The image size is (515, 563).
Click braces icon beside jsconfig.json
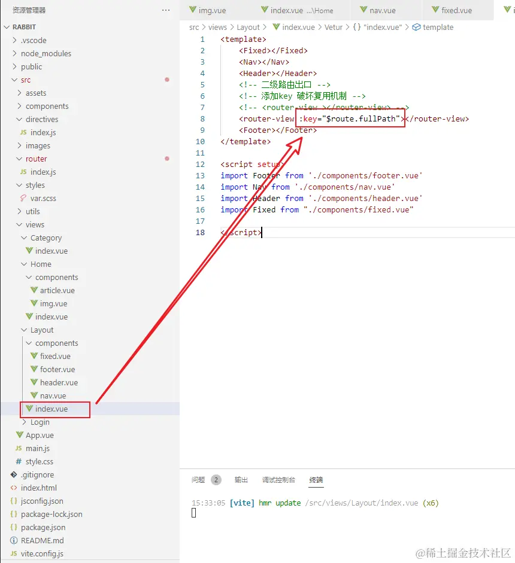point(14,501)
